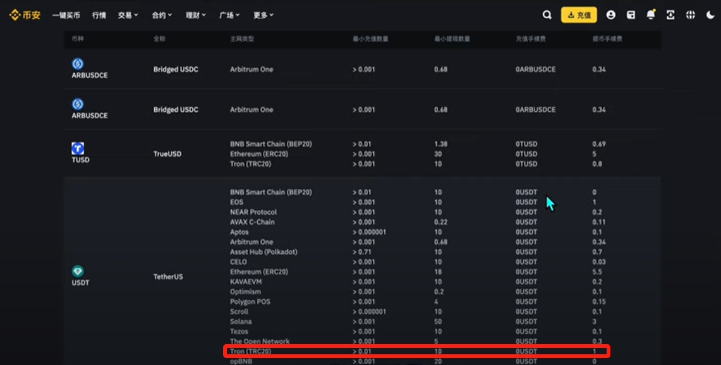The width and height of the screenshot is (721, 365).
Task: Select the KAVAEVM network label
Action: (246, 282)
